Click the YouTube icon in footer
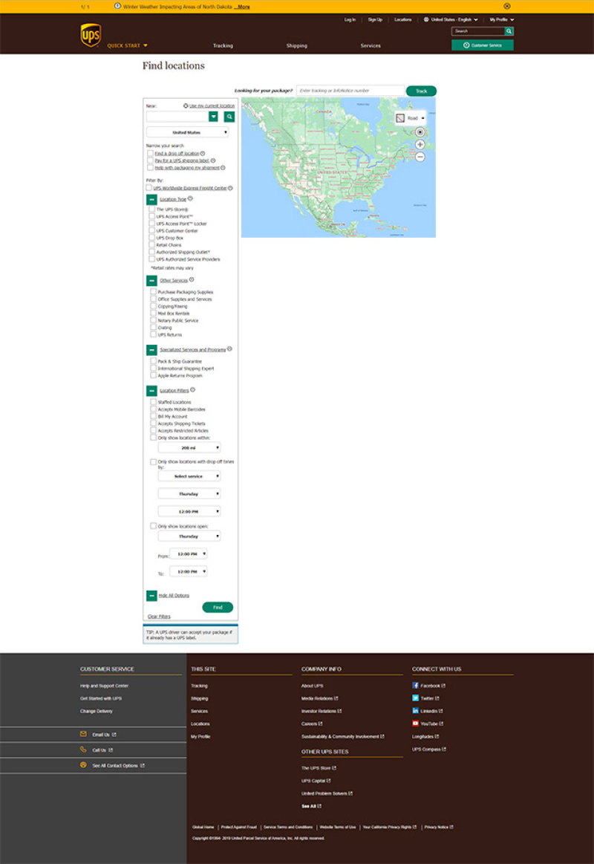The height and width of the screenshot is (864, 594). coord(416,724)
